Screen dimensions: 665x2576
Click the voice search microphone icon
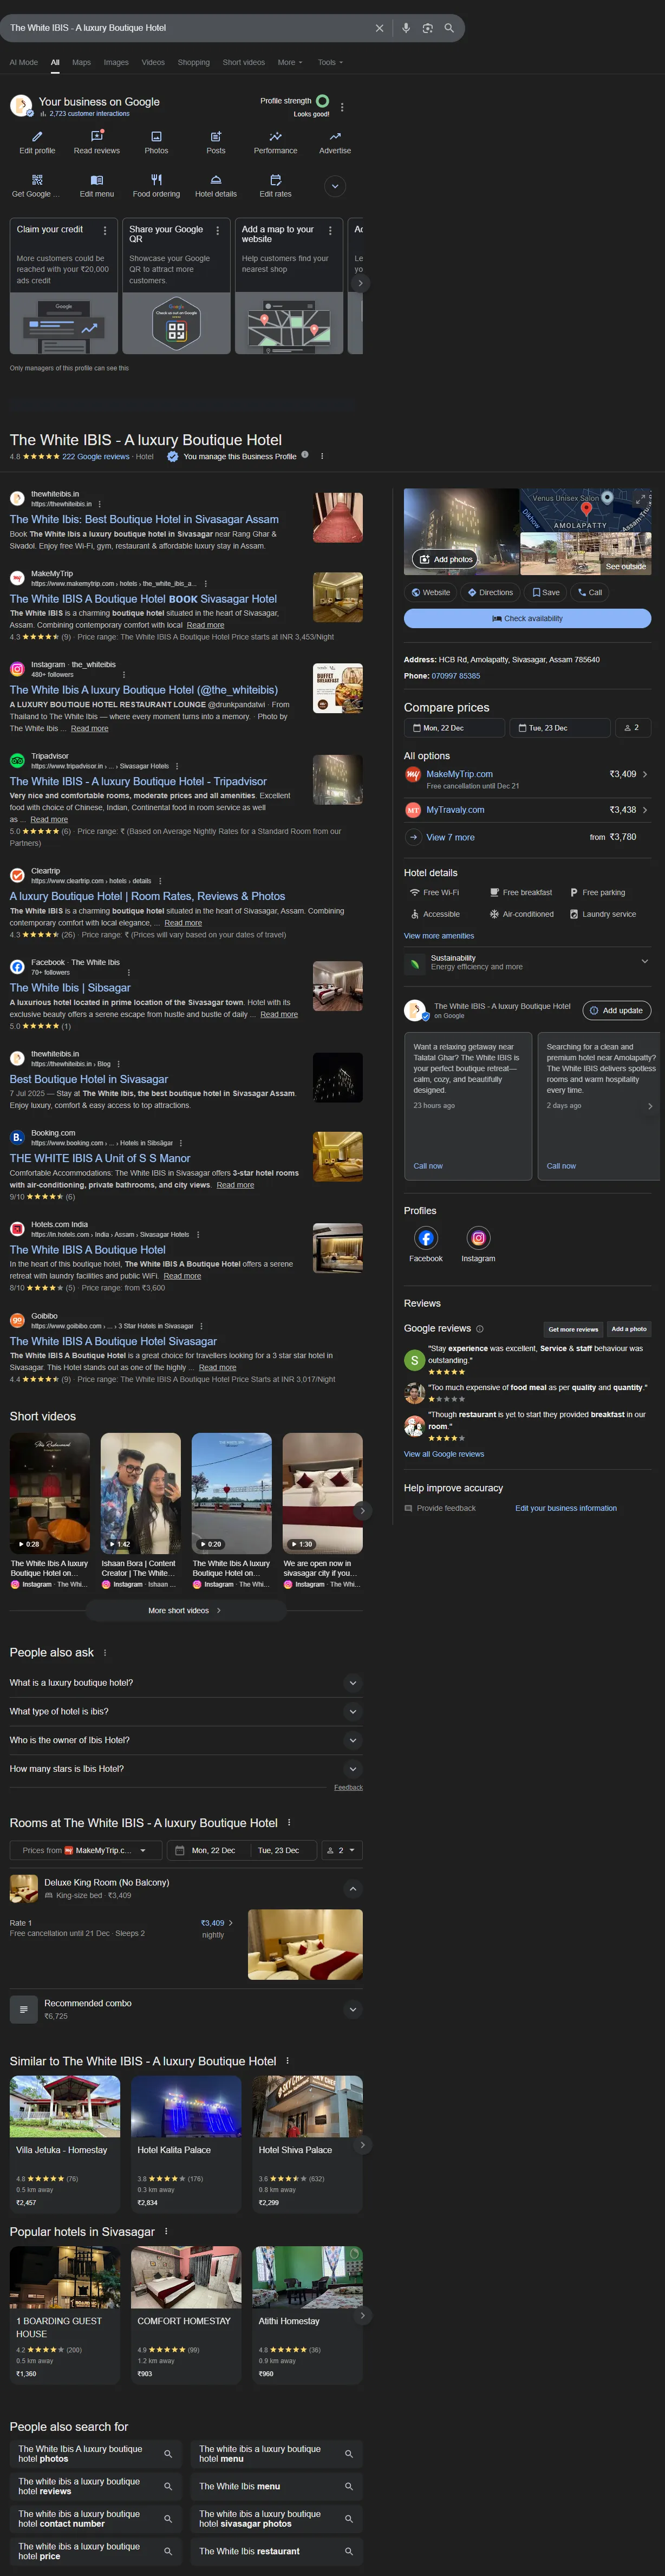406,28
